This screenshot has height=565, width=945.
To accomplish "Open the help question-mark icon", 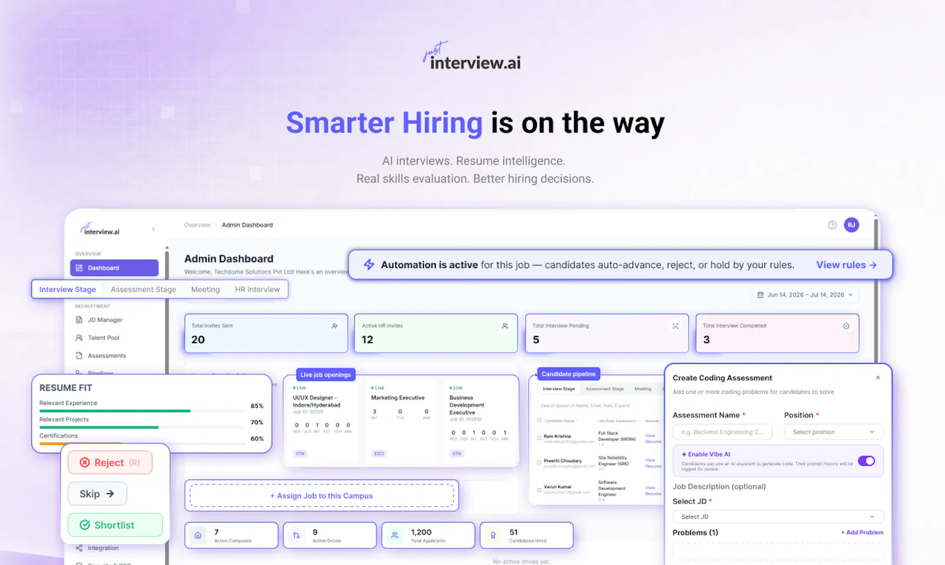I will pos(832,225).
